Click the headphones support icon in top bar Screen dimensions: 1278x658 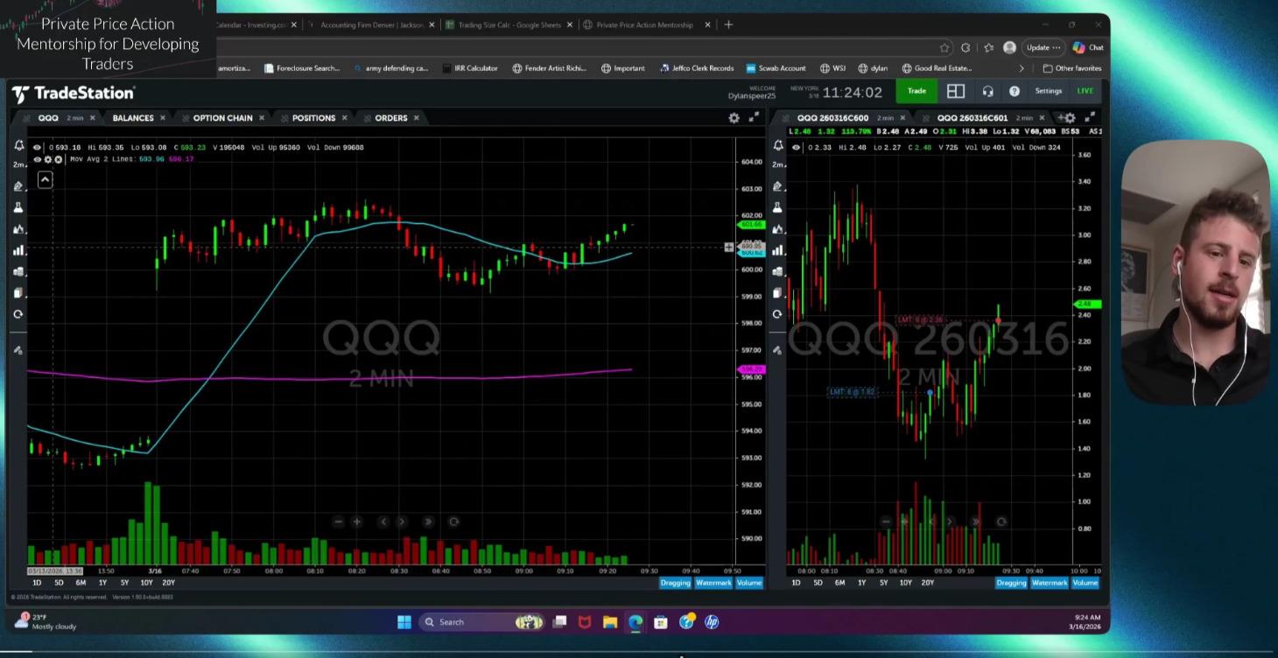click(988, 91)
